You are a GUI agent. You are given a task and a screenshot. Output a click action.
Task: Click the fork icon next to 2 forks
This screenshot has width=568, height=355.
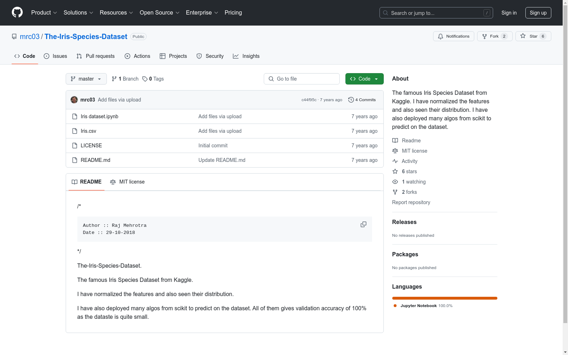[x=395, y=192]
